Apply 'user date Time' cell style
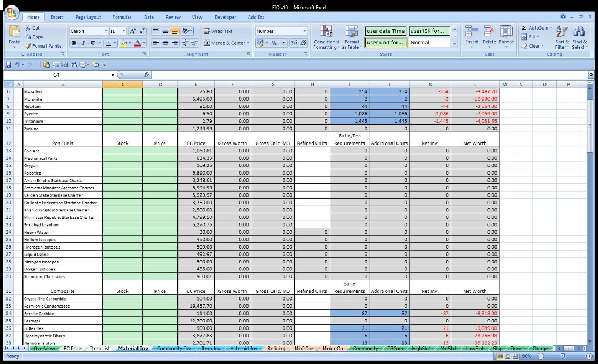Viewport: 598px width, 364px height. point(386,31)
